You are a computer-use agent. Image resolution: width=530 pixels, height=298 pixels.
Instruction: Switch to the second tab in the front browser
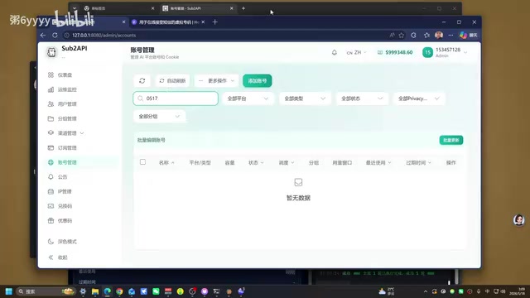coord(168,22)
